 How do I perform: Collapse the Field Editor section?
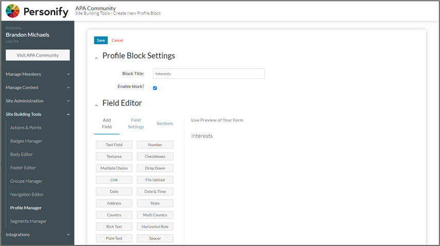pyautogui.click(x=96, y=105)
